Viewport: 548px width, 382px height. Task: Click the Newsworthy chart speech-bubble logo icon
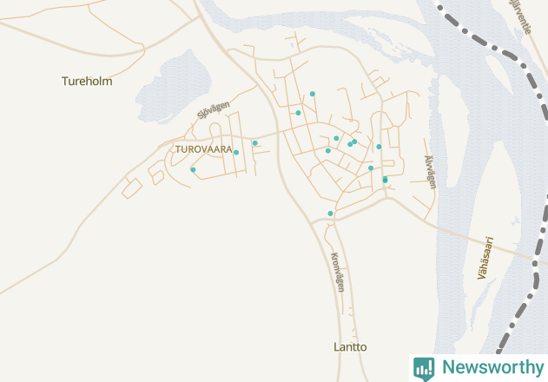pyautogui.click(x=424, y=369)
